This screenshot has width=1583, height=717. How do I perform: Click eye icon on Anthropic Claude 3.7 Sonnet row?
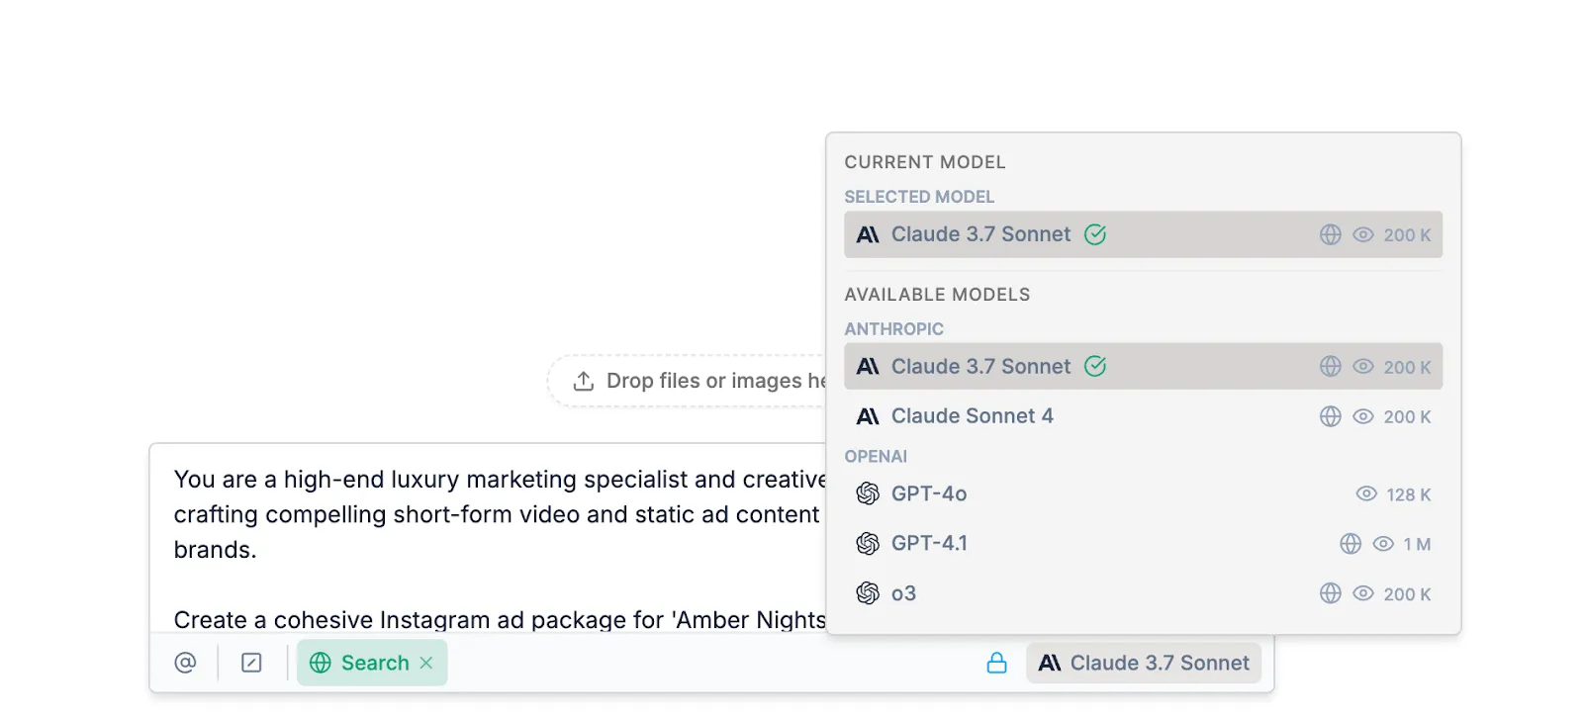[1363, 366]
